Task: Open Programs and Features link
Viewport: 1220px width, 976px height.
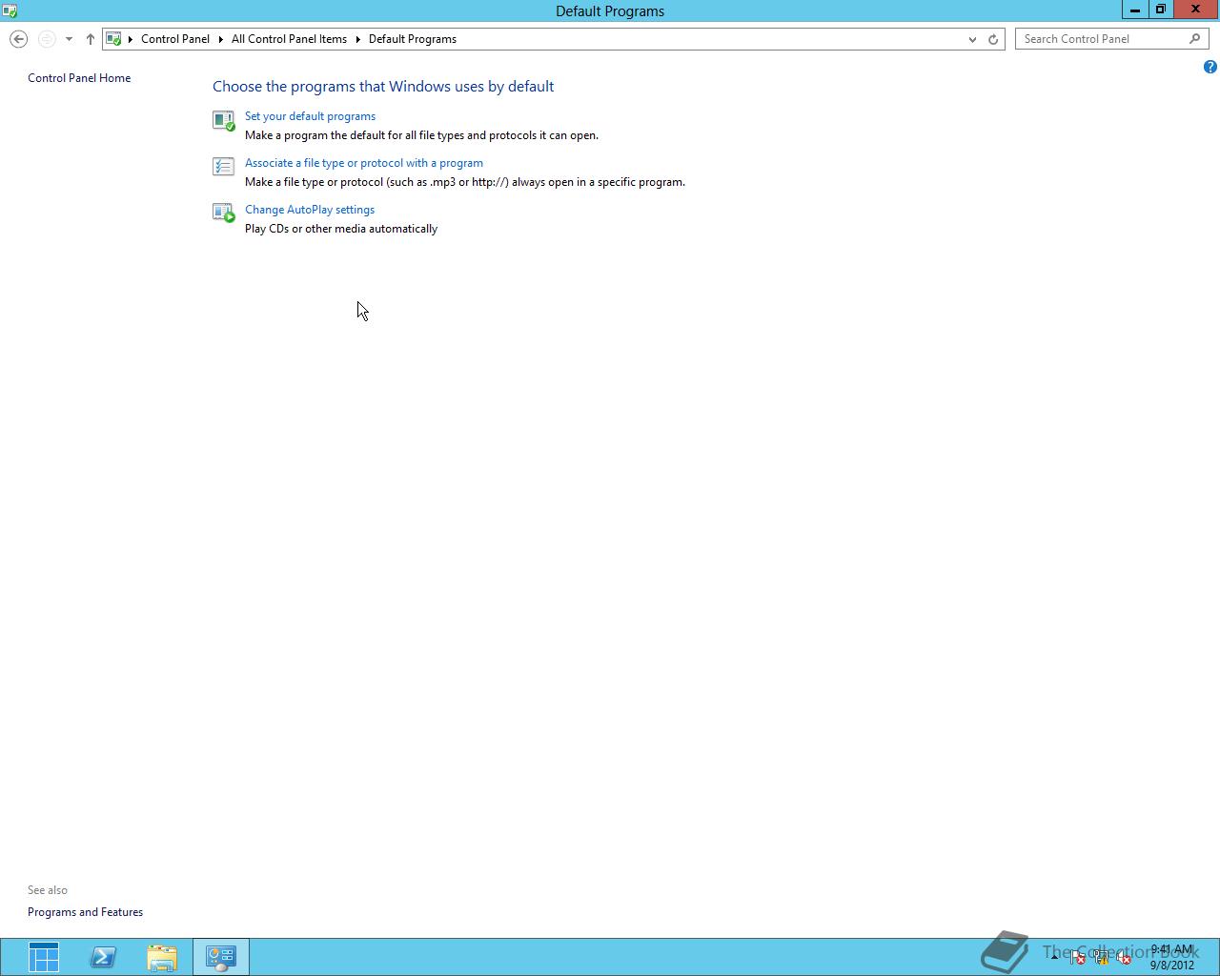Action: point(85,912)
